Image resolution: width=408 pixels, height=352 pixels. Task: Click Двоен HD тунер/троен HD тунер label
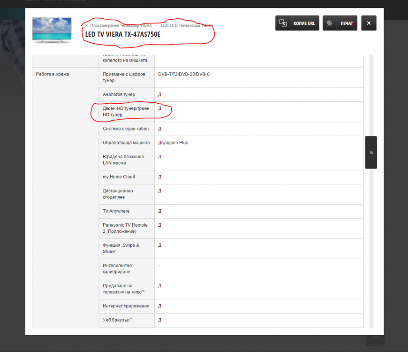pyautogui.click(x=126, y=112)
